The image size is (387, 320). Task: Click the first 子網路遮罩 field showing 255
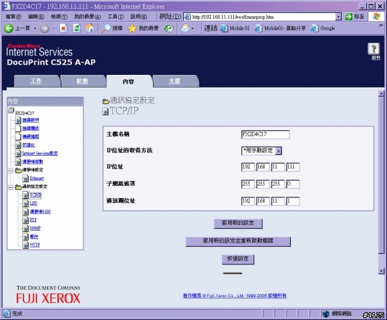click(x=248, y=184)
